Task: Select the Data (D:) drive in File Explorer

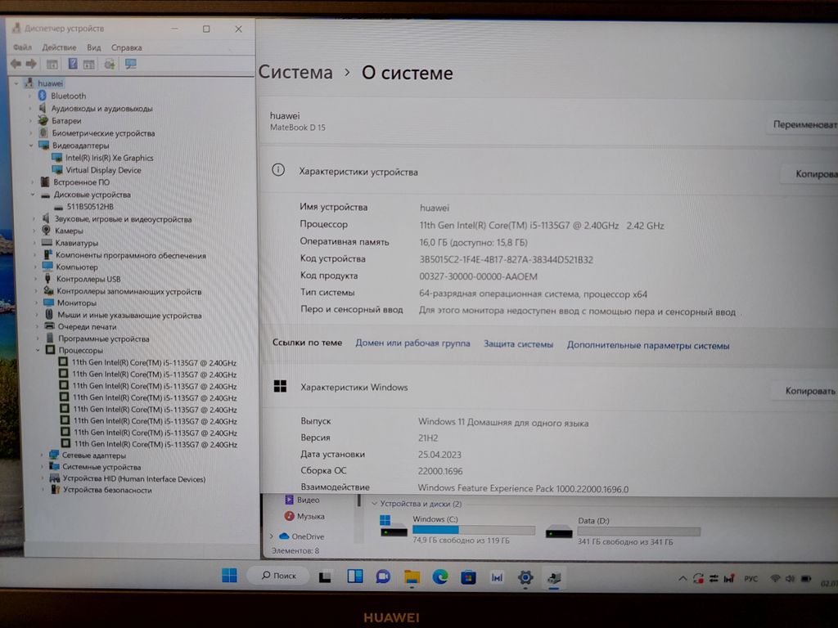Action: [x=623, y=531]
